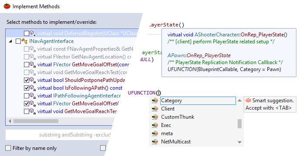
Task: Collapse the INavAgentInterface tree node
Action: 10,41
